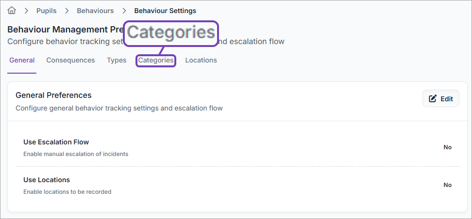Viewport: 472px width, 219px height.
Task: Open the Categories tab
Action: [x=155, y=61]
